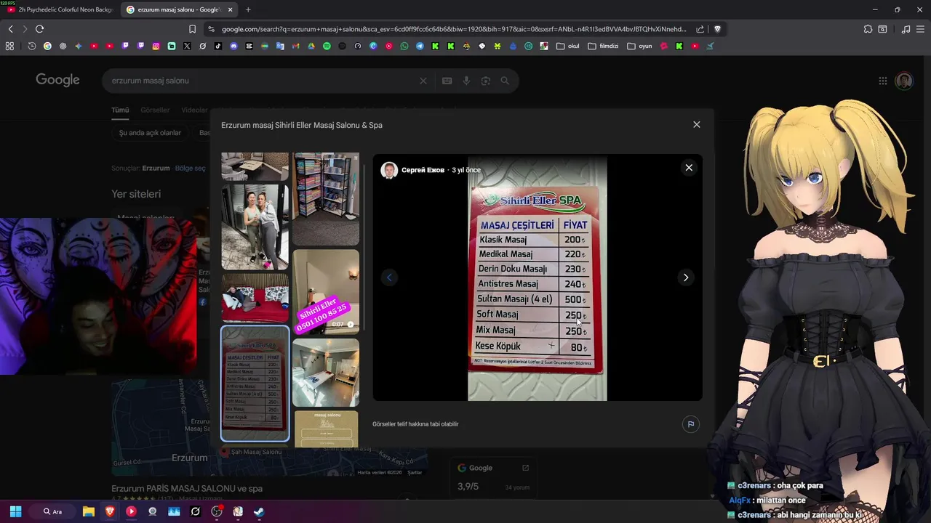Open the Brave Shields lion icon
931x523 pixels.
click(717, 29)
